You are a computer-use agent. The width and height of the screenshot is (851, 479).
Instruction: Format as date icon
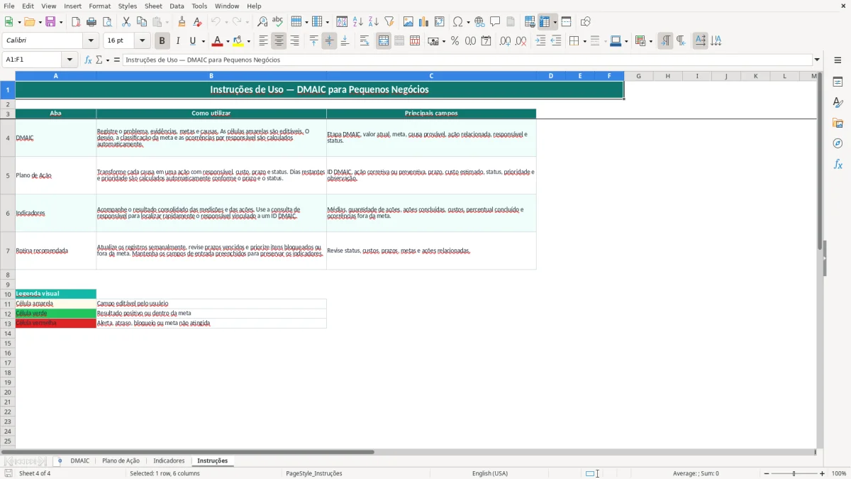point(486,41)
